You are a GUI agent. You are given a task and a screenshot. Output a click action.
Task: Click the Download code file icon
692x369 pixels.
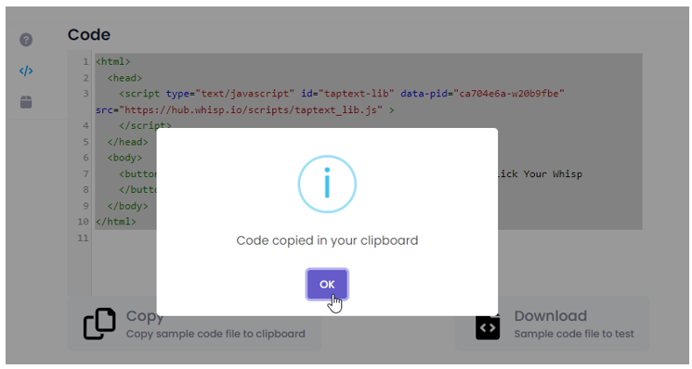tap(488, 326)
